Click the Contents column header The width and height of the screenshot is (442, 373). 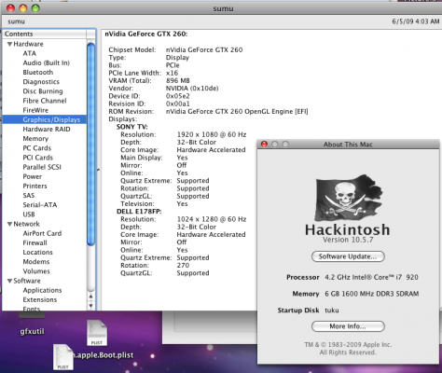45,34
